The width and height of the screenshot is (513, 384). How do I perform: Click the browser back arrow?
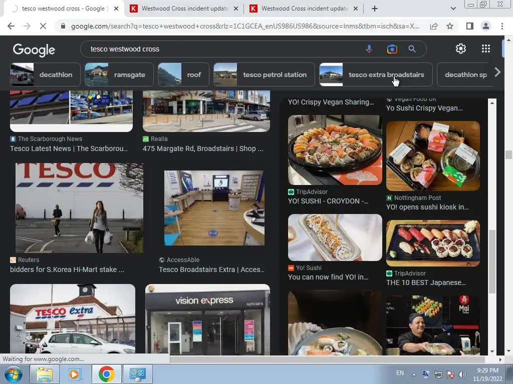[x=11, y=26]
